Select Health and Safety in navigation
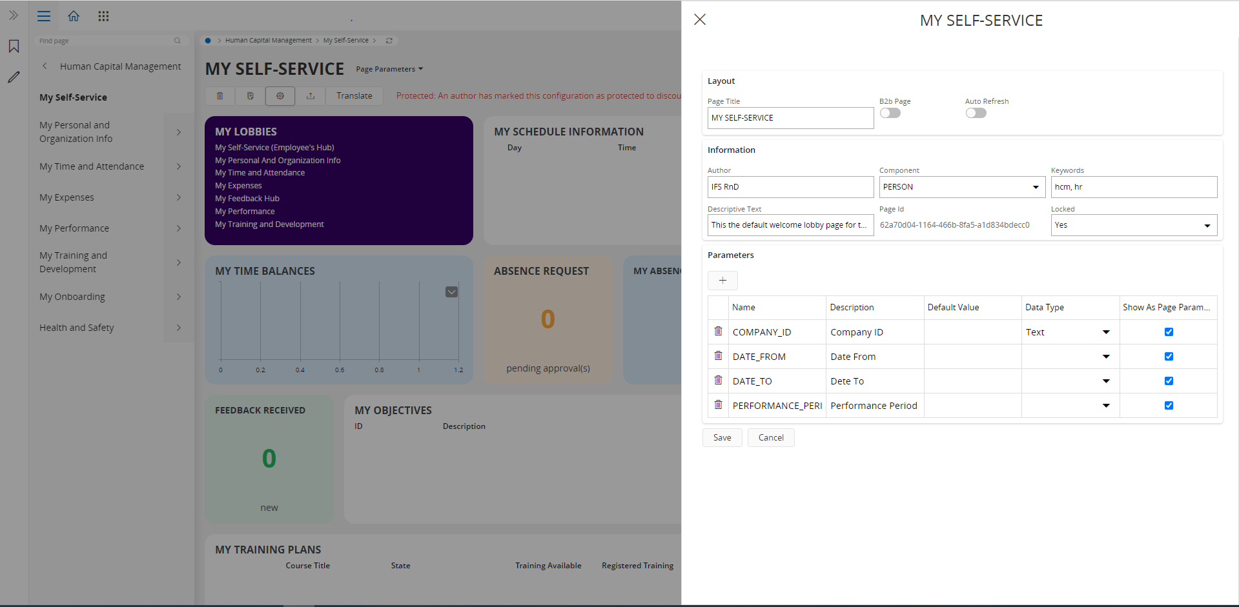 click(x=77, y=328)
